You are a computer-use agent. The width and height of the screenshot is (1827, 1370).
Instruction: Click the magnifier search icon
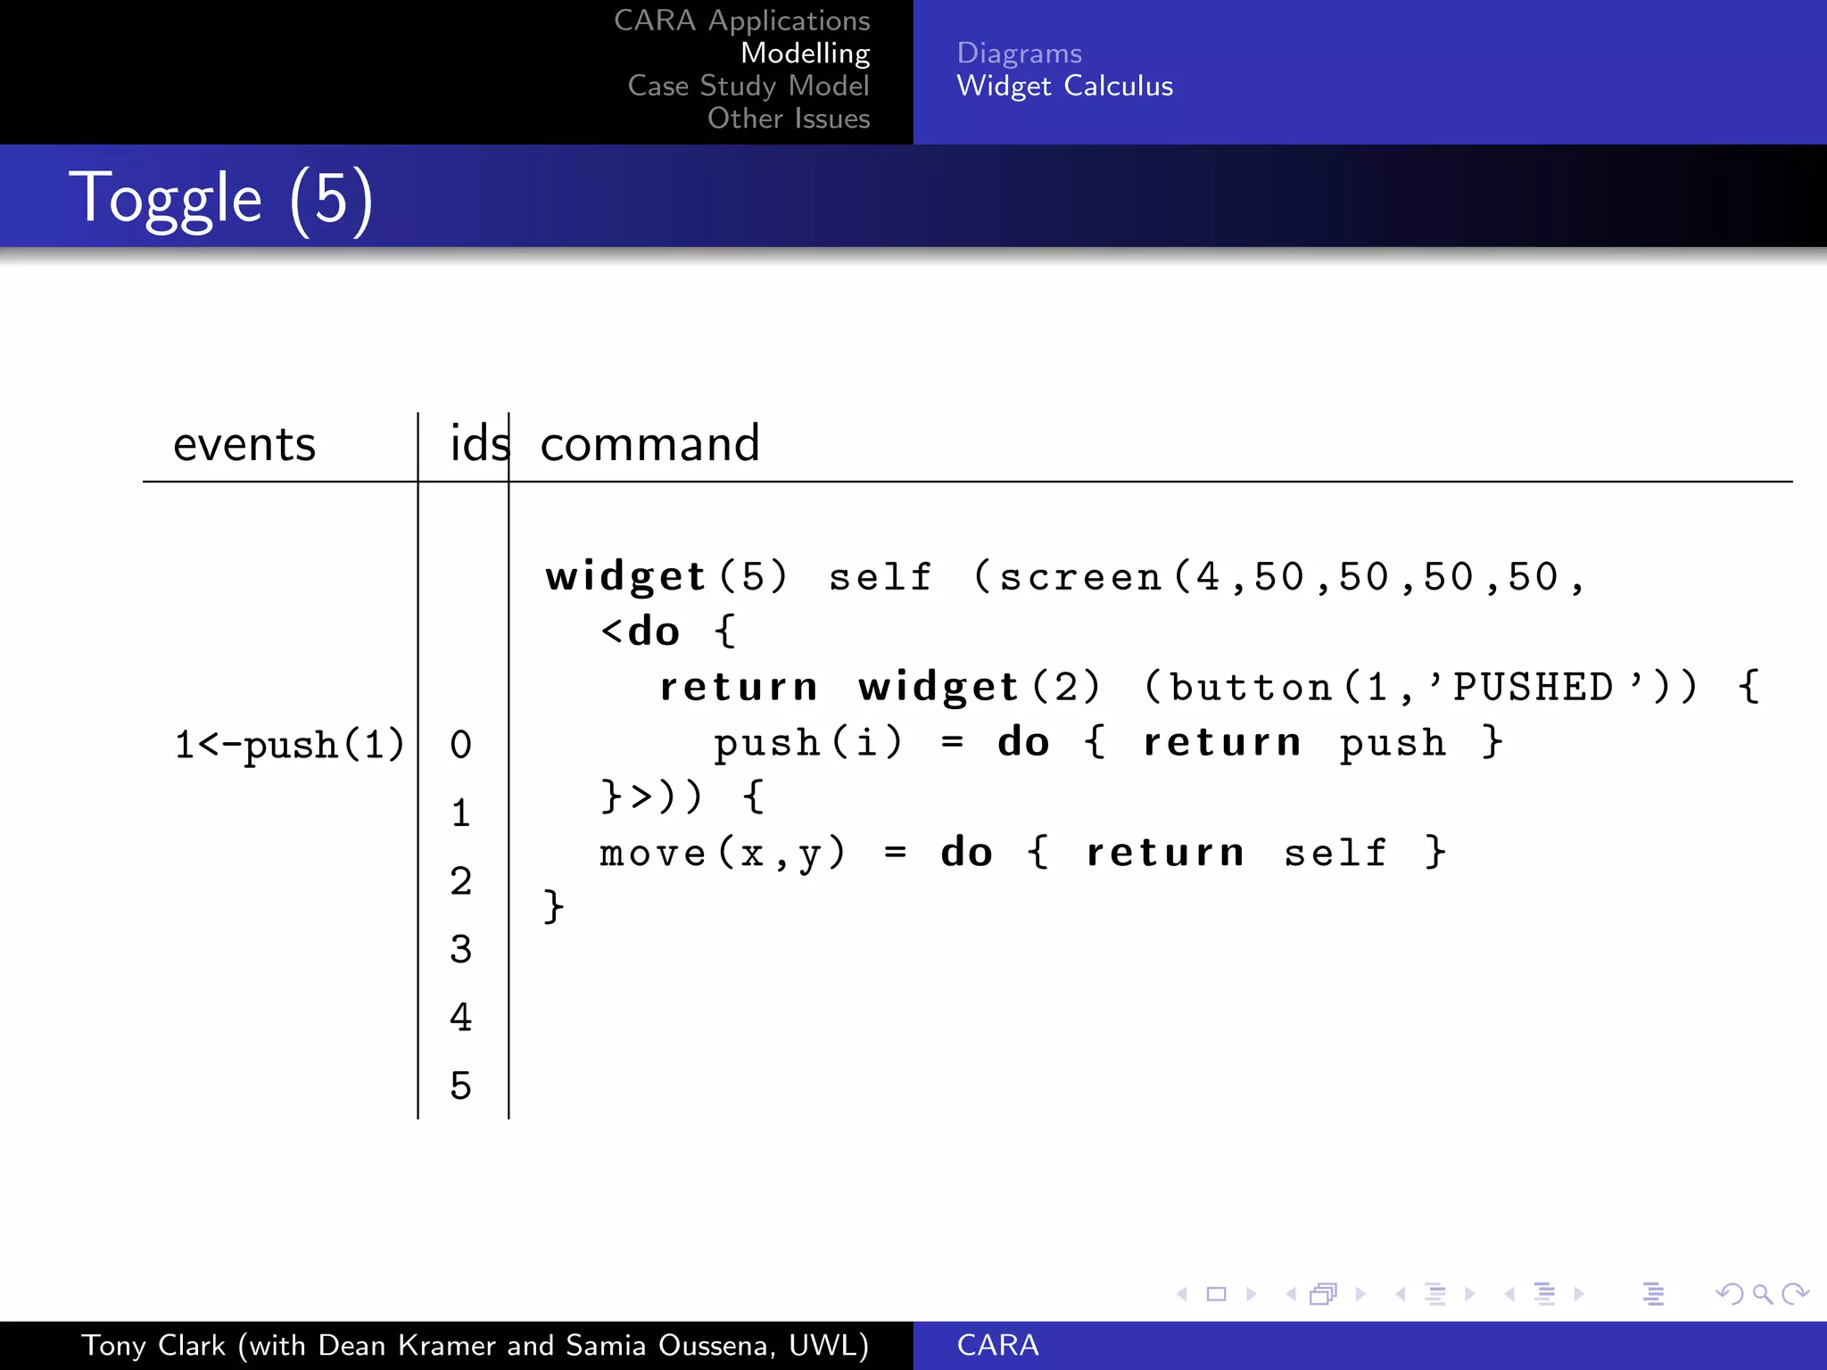pos(1763,1294)
